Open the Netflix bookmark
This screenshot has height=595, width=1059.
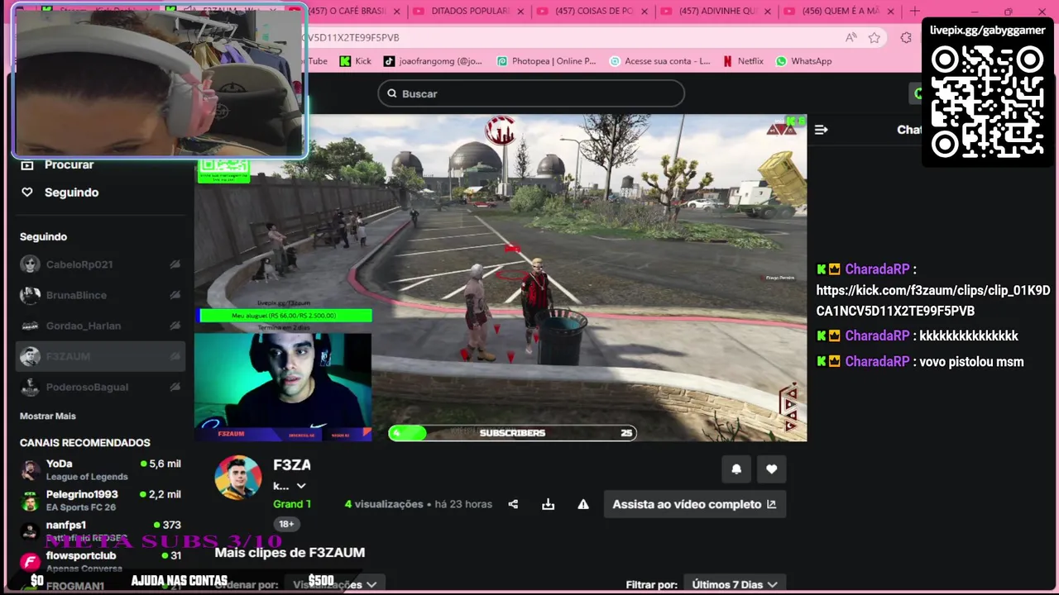point(743,61)
